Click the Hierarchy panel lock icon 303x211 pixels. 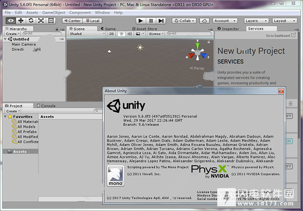[x=57, y=29]
